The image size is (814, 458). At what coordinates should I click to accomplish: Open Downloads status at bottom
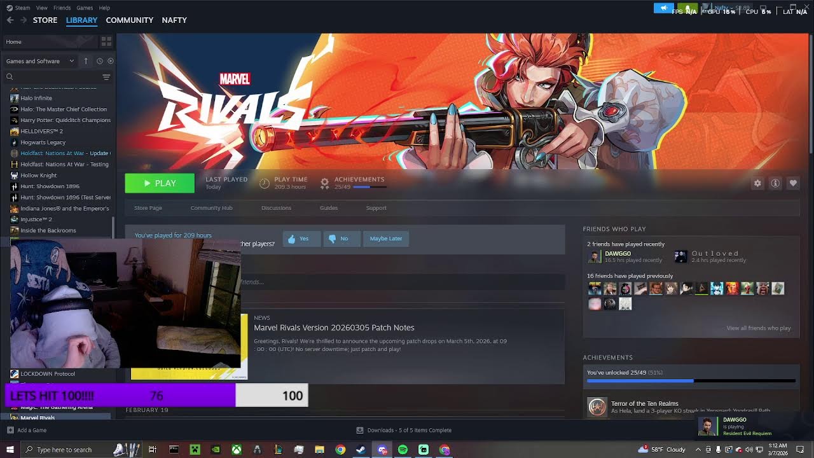(404, 431)
